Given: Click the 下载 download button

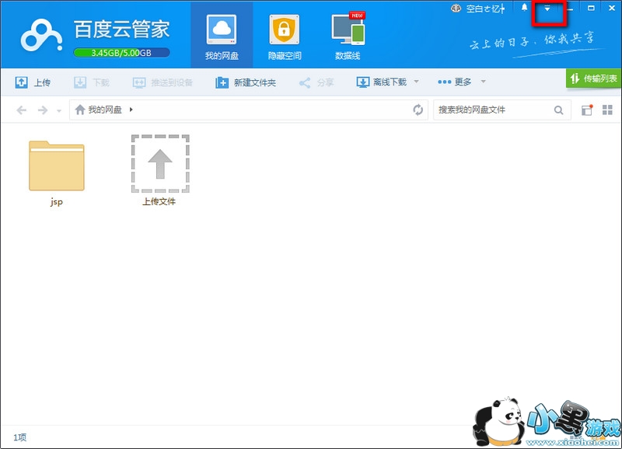Looking at the screenshot, I should coord(92,82).
